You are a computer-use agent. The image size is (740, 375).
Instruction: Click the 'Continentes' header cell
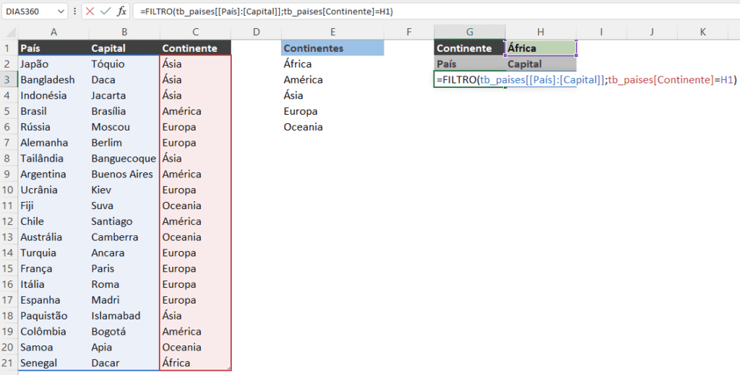tap(332, 48)
